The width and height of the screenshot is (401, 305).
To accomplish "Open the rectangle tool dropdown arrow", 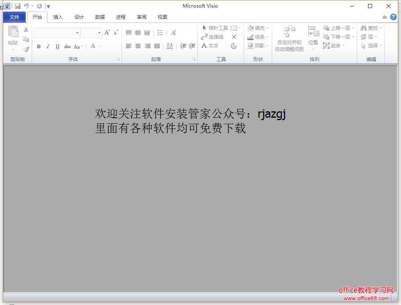I will pos(240,28).
